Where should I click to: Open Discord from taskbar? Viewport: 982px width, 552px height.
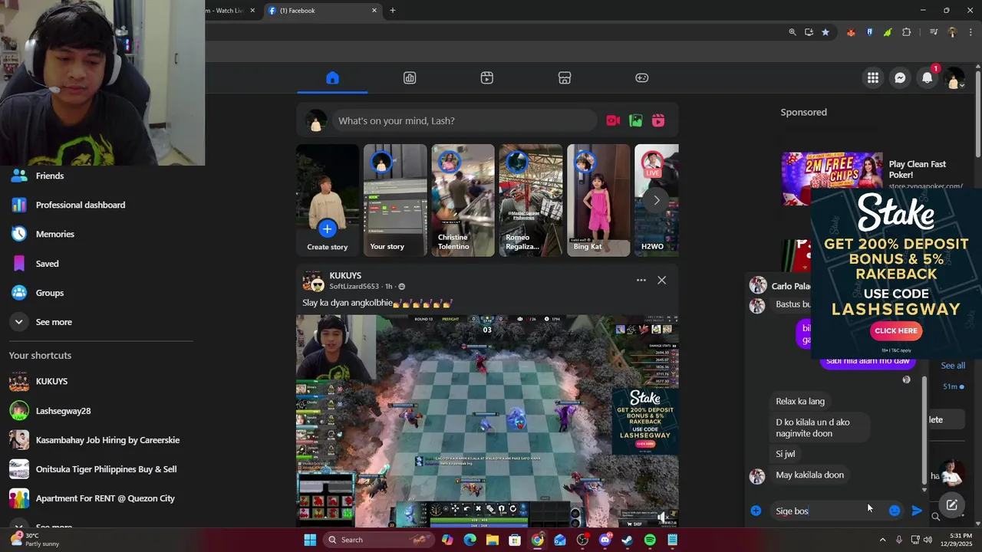[605, 540]
